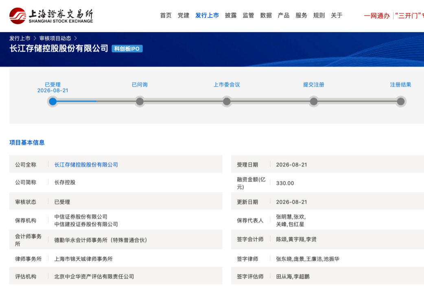Select signing lawyers 张东晓,庞景,王廉洁,池振华
Image resolution: width=424 pixels, height=292 pixels.
click(x=308, y=259)
